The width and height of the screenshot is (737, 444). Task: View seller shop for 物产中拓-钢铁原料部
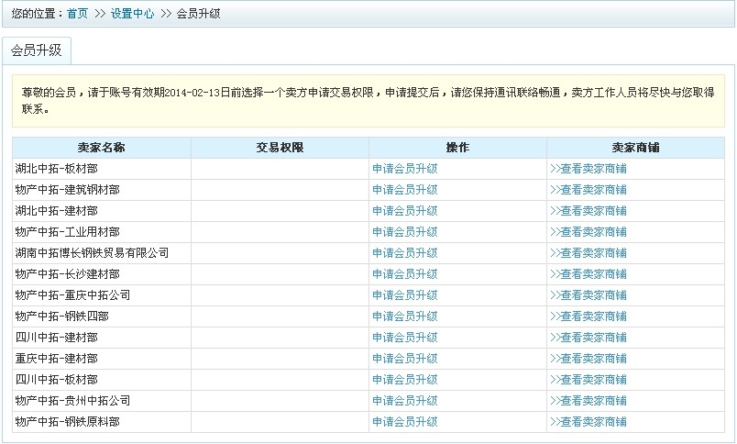pos(588,421)
